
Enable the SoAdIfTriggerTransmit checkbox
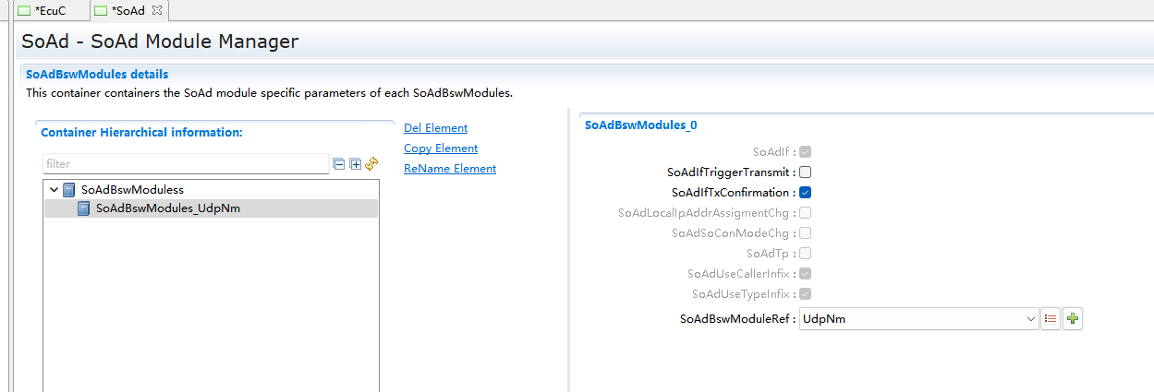point(805,172)
